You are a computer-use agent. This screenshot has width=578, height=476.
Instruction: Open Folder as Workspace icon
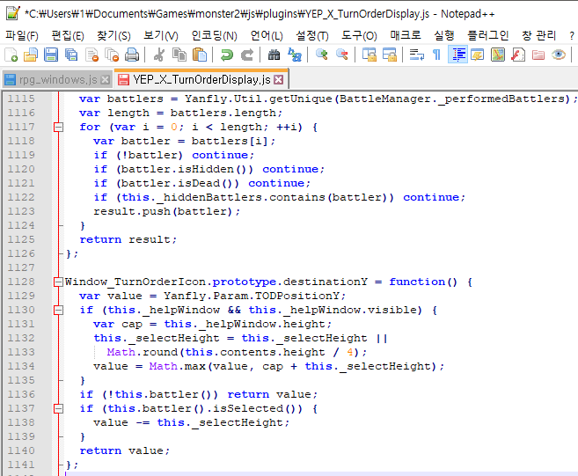coord(538,55)
